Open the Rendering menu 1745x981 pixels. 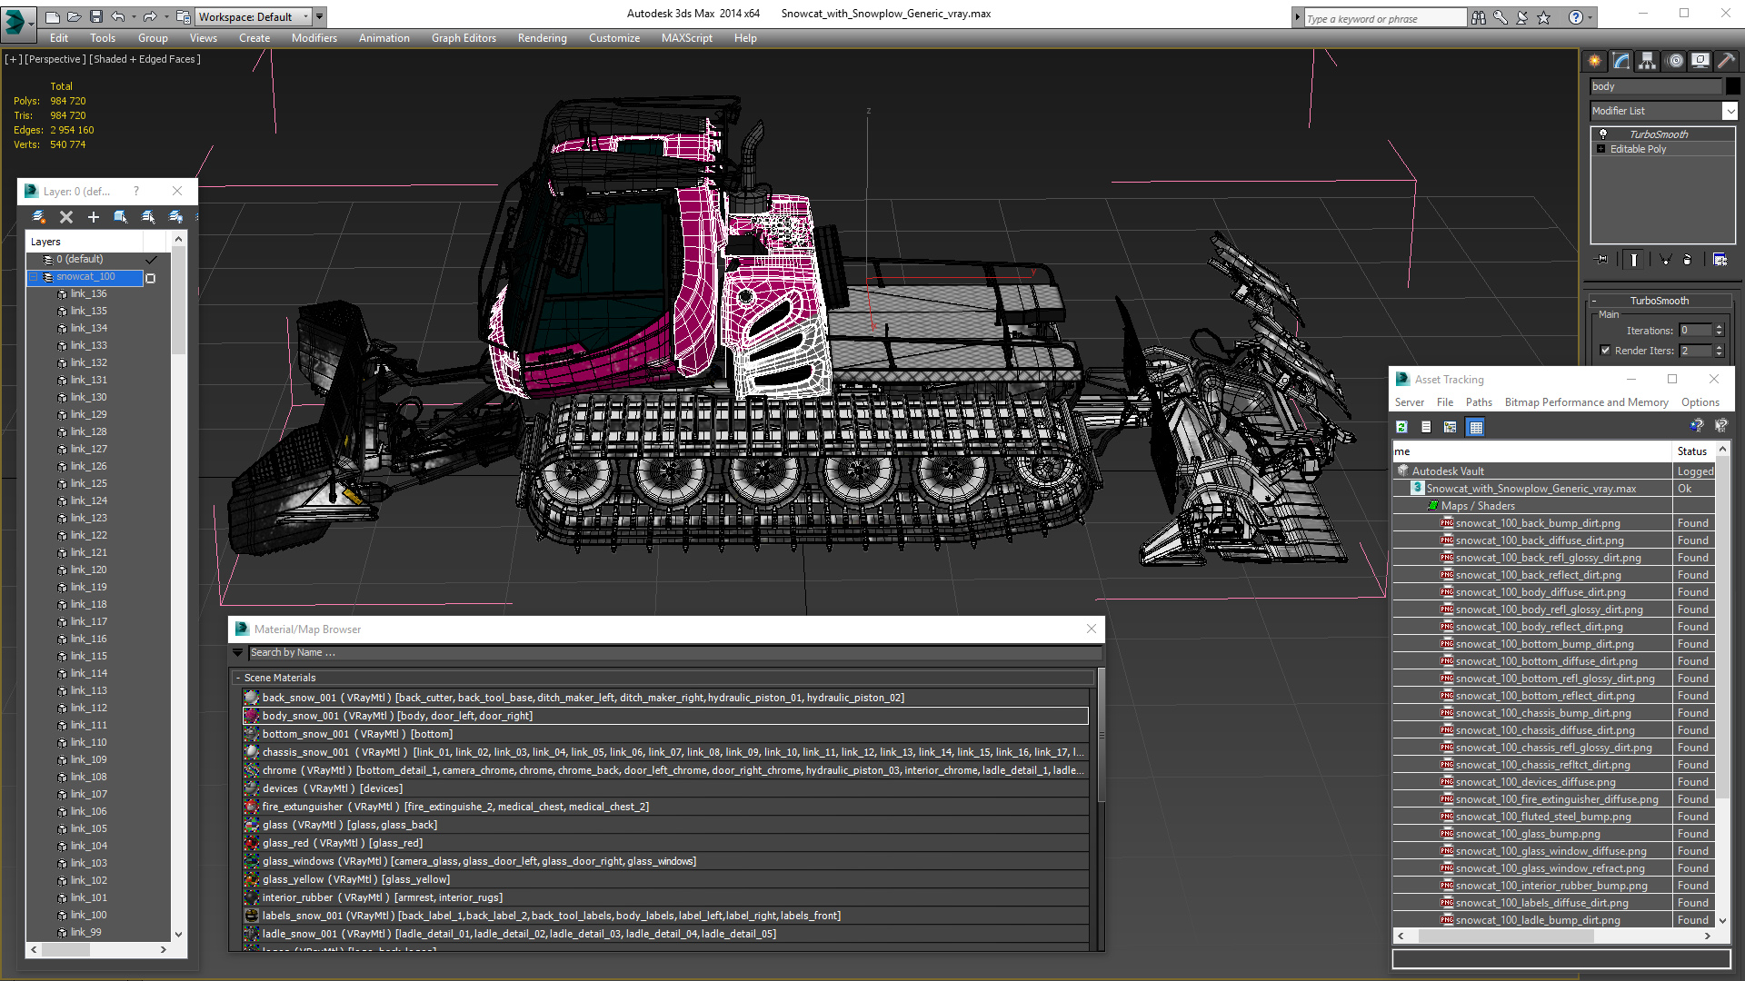pos(542,38)
